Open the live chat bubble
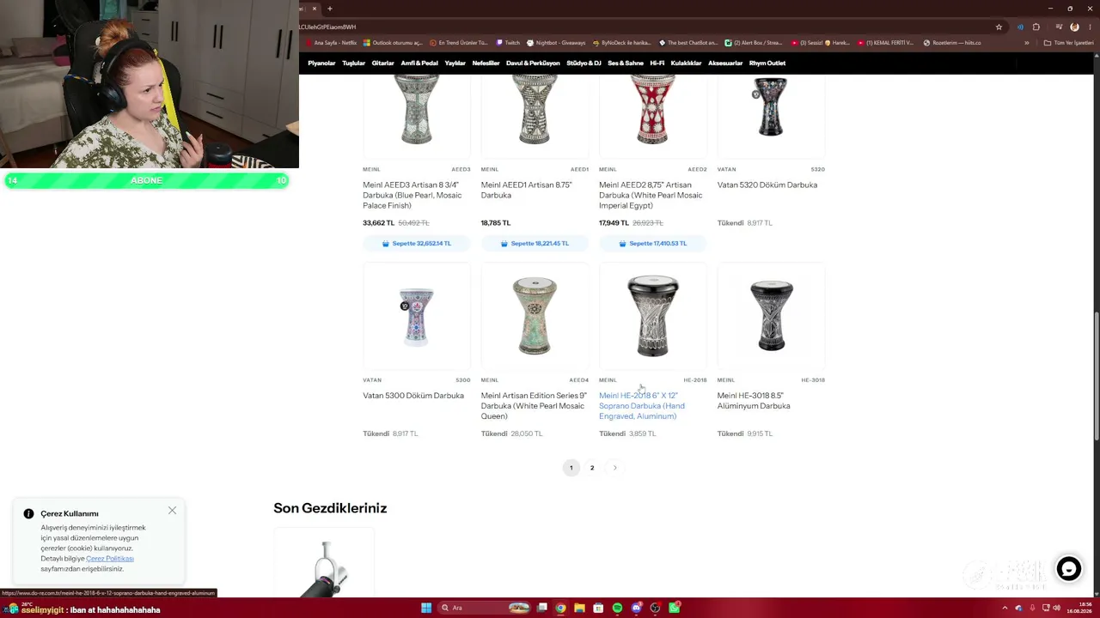 point(1069,568)
